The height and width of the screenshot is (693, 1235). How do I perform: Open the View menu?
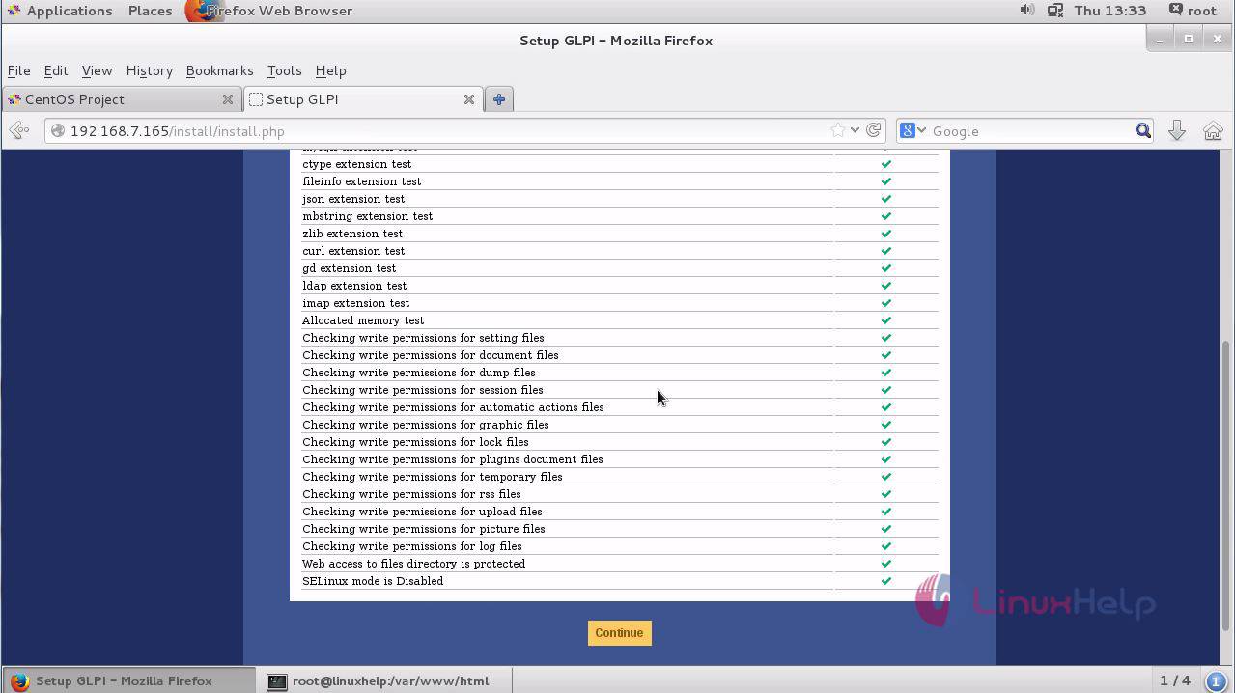click(97, 70)
